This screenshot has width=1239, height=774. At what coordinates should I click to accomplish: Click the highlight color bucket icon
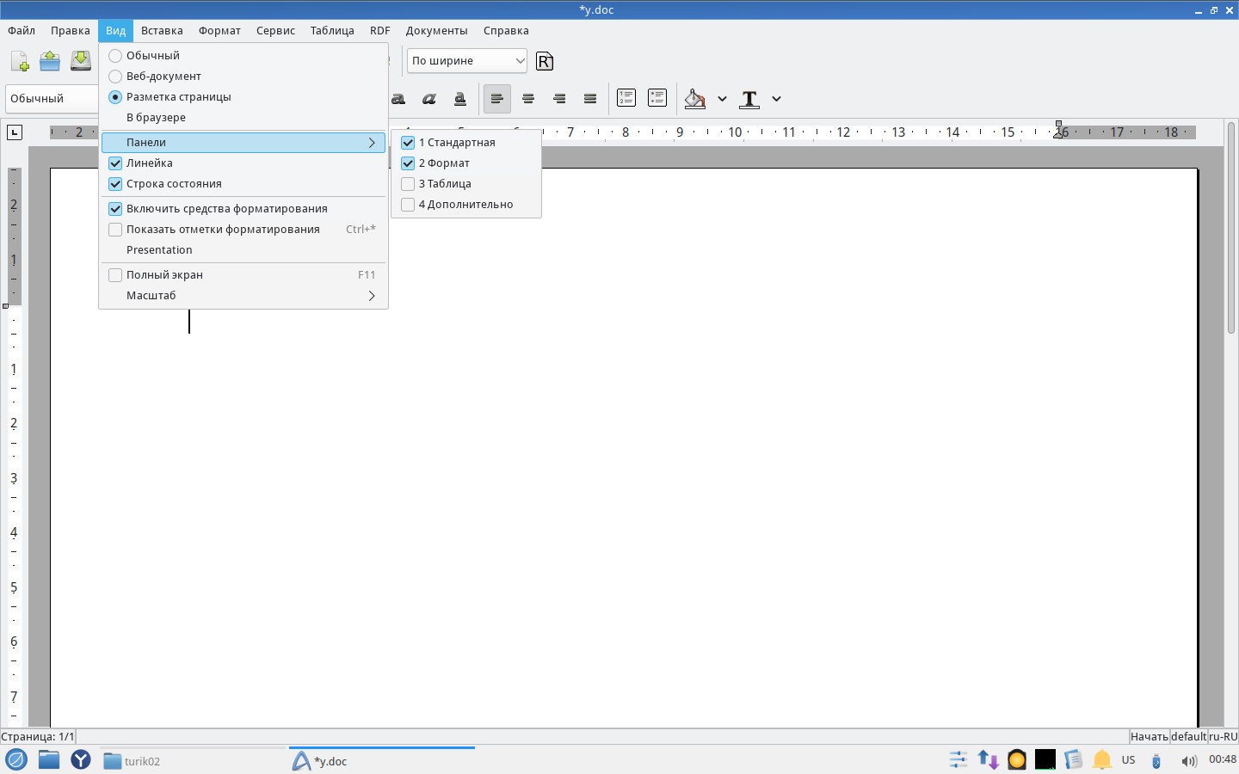[x=694, y=99]
